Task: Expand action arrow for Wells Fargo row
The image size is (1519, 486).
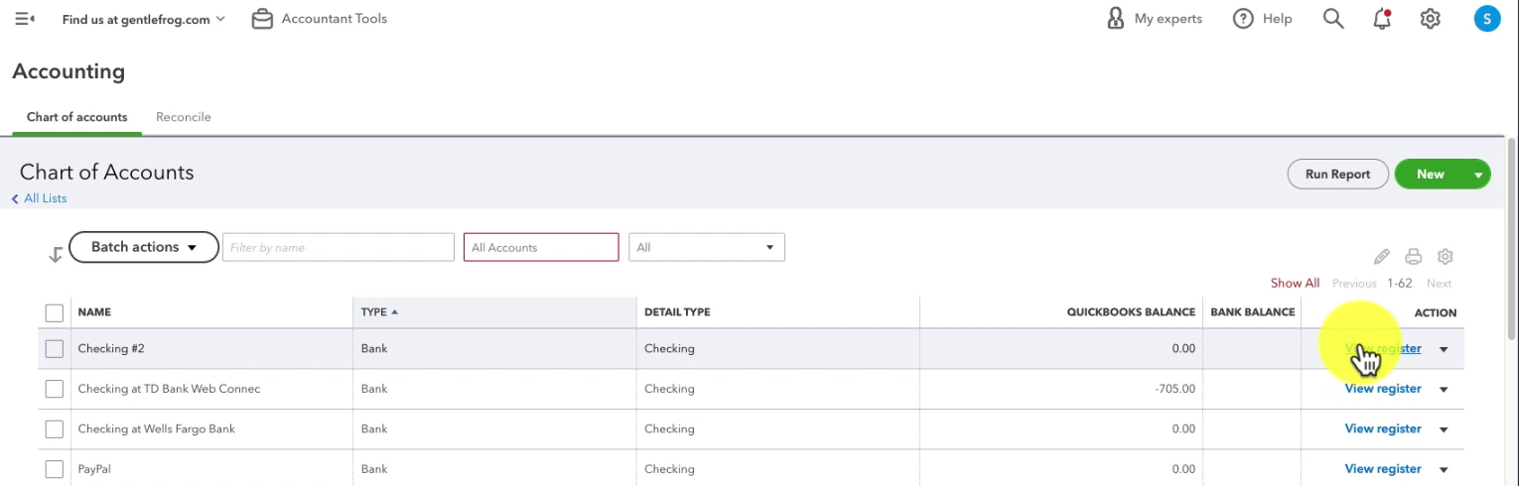Action: coord(1444,429)
